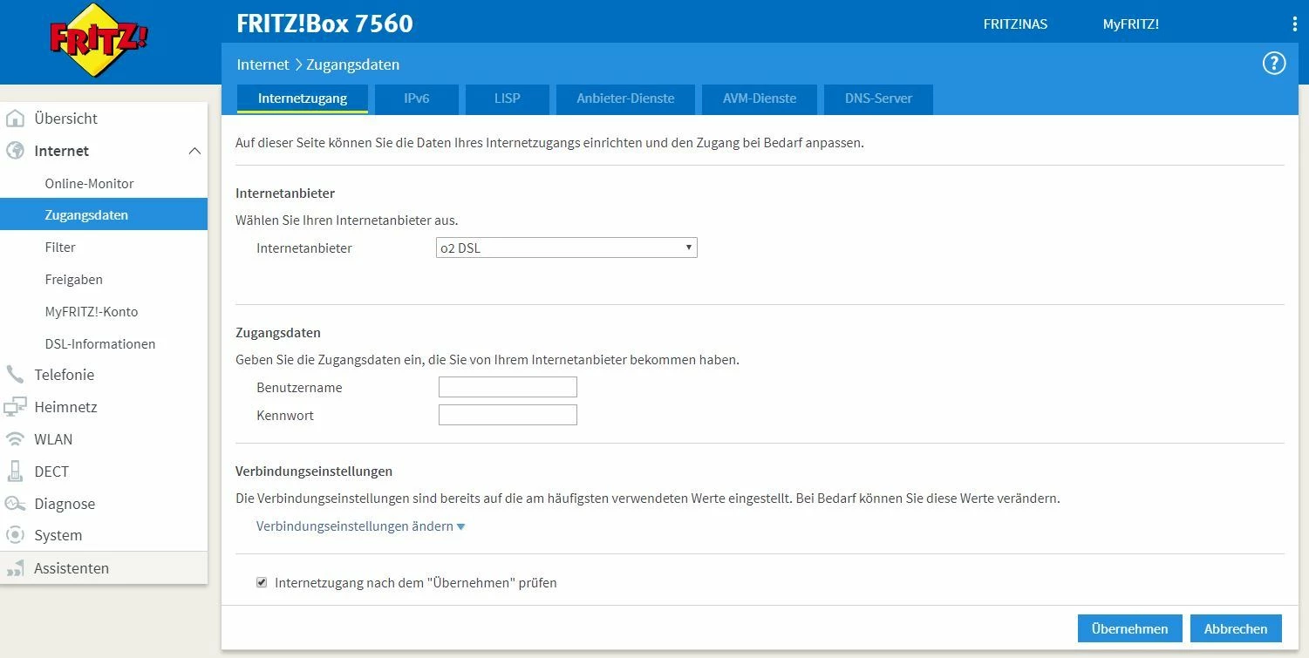Click the Internet breadcrumb link

pyautogui.click(x=262, y=64)
